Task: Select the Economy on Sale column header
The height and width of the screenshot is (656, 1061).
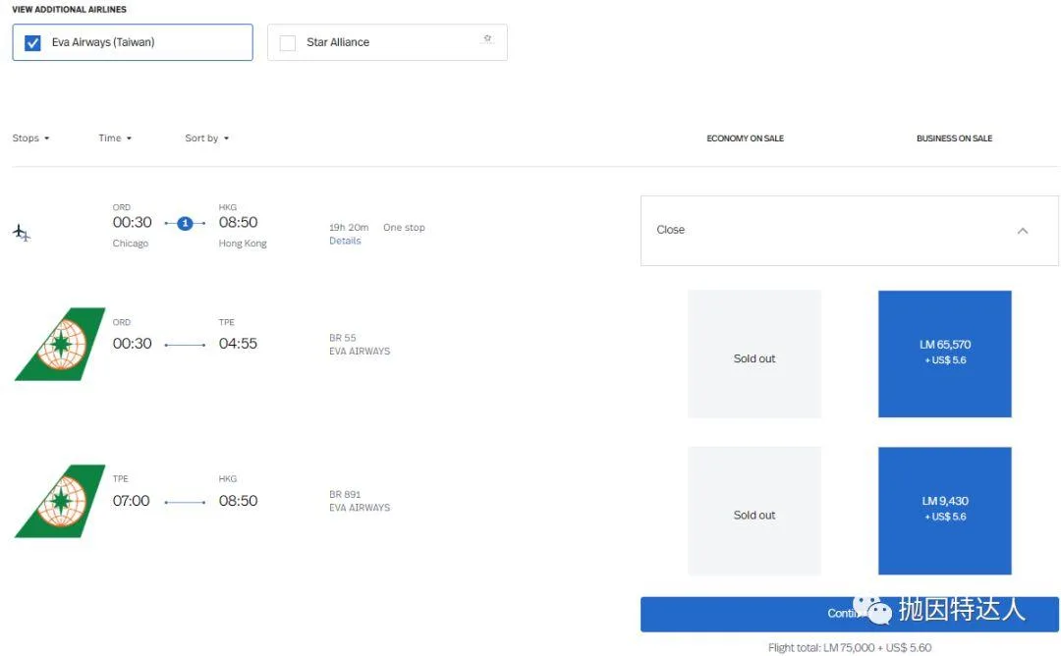Action: [745, 138]
